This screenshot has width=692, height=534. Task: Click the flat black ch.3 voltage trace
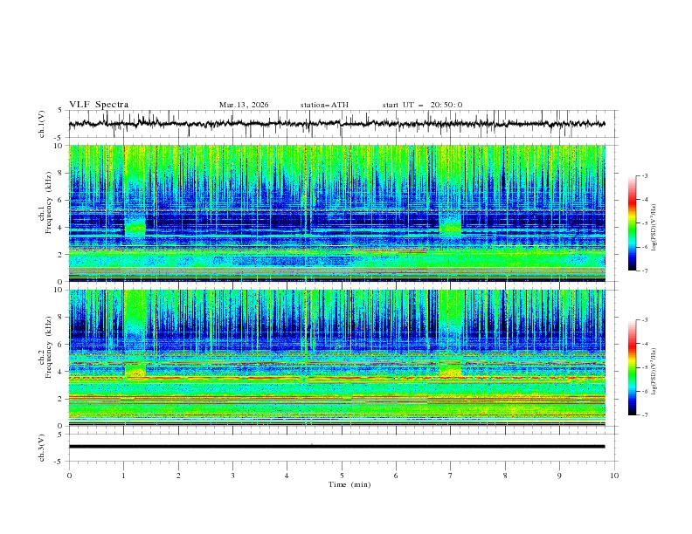[336, 447]
